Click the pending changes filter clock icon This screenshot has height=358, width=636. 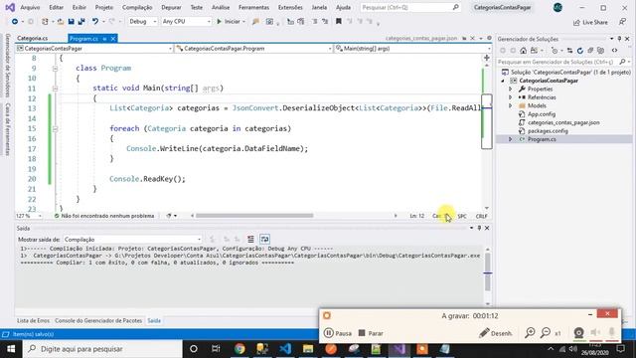[555, 51]
